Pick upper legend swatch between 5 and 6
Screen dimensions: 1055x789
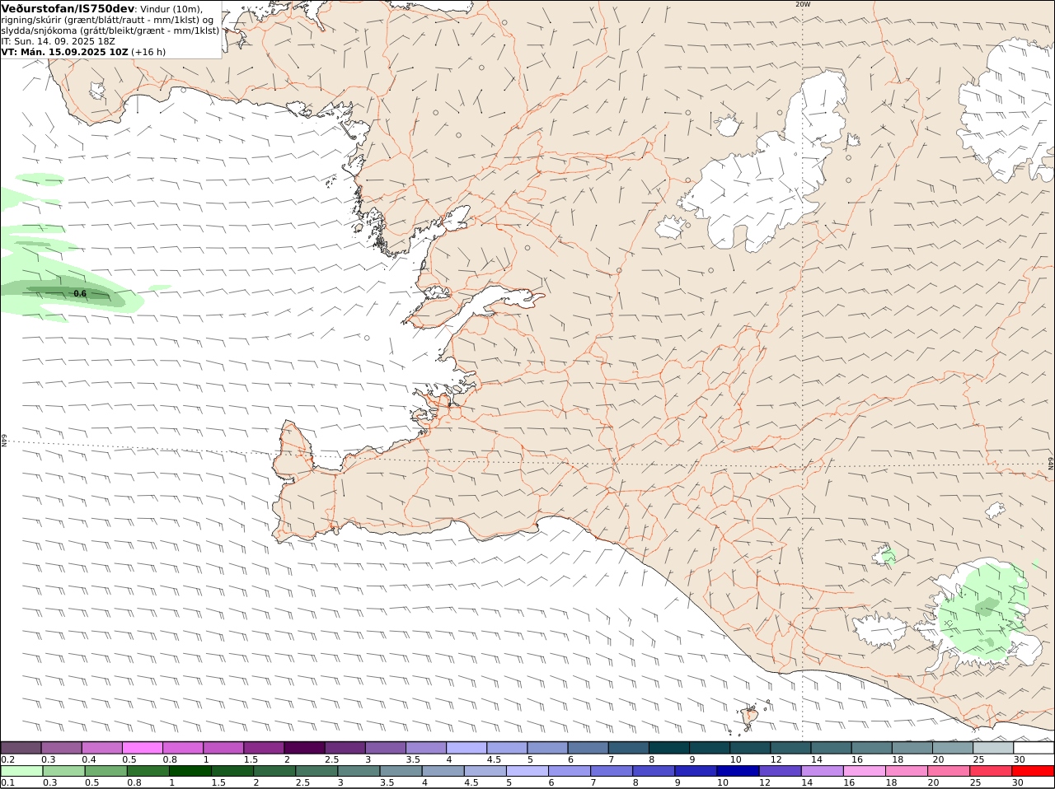pos(547,747)
